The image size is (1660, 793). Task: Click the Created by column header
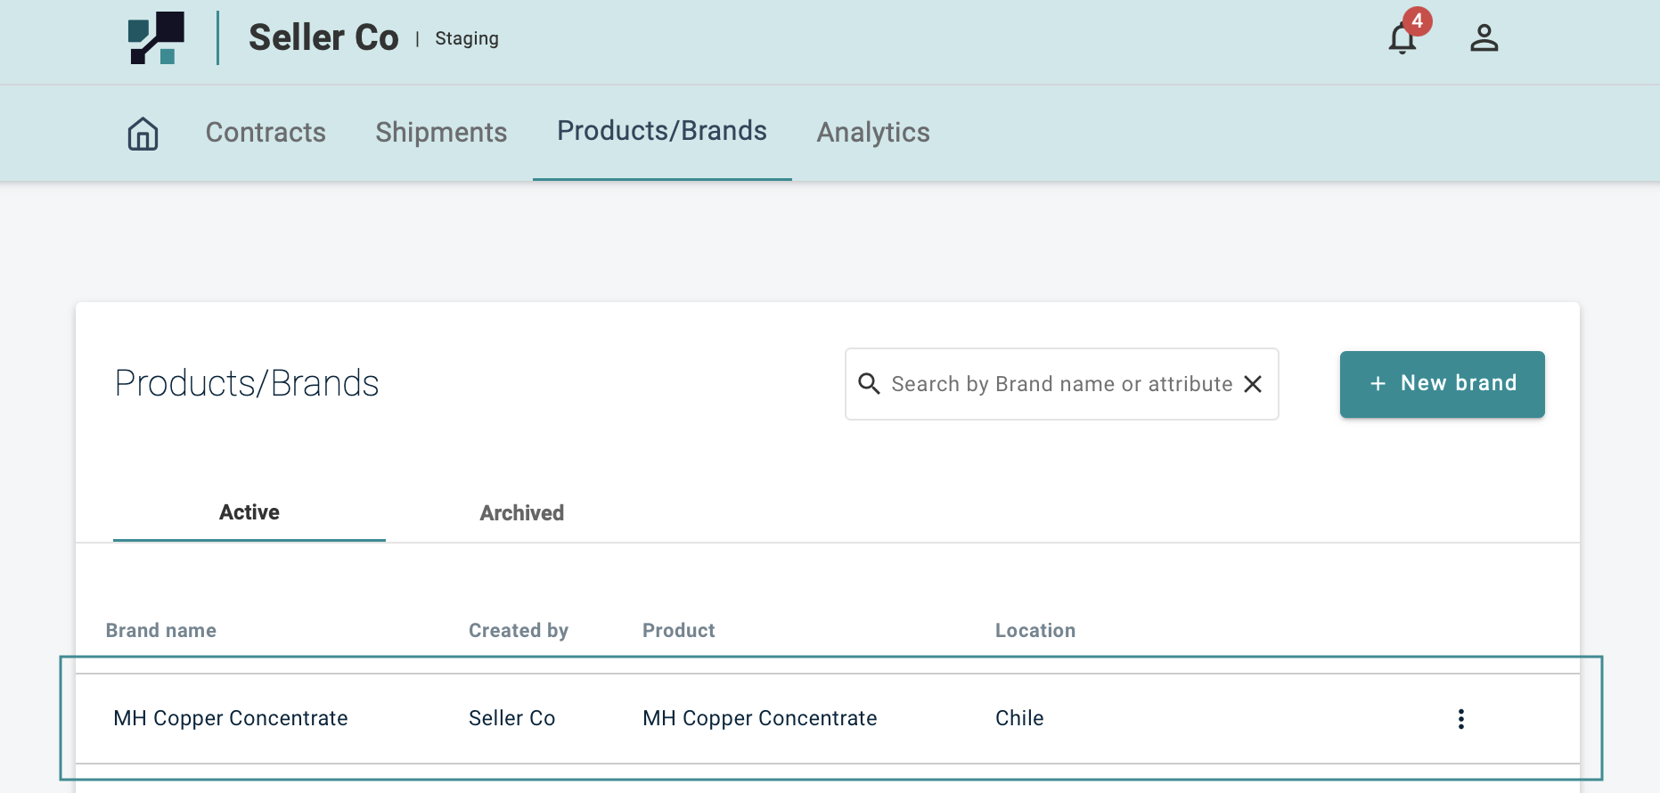point(518,631)
